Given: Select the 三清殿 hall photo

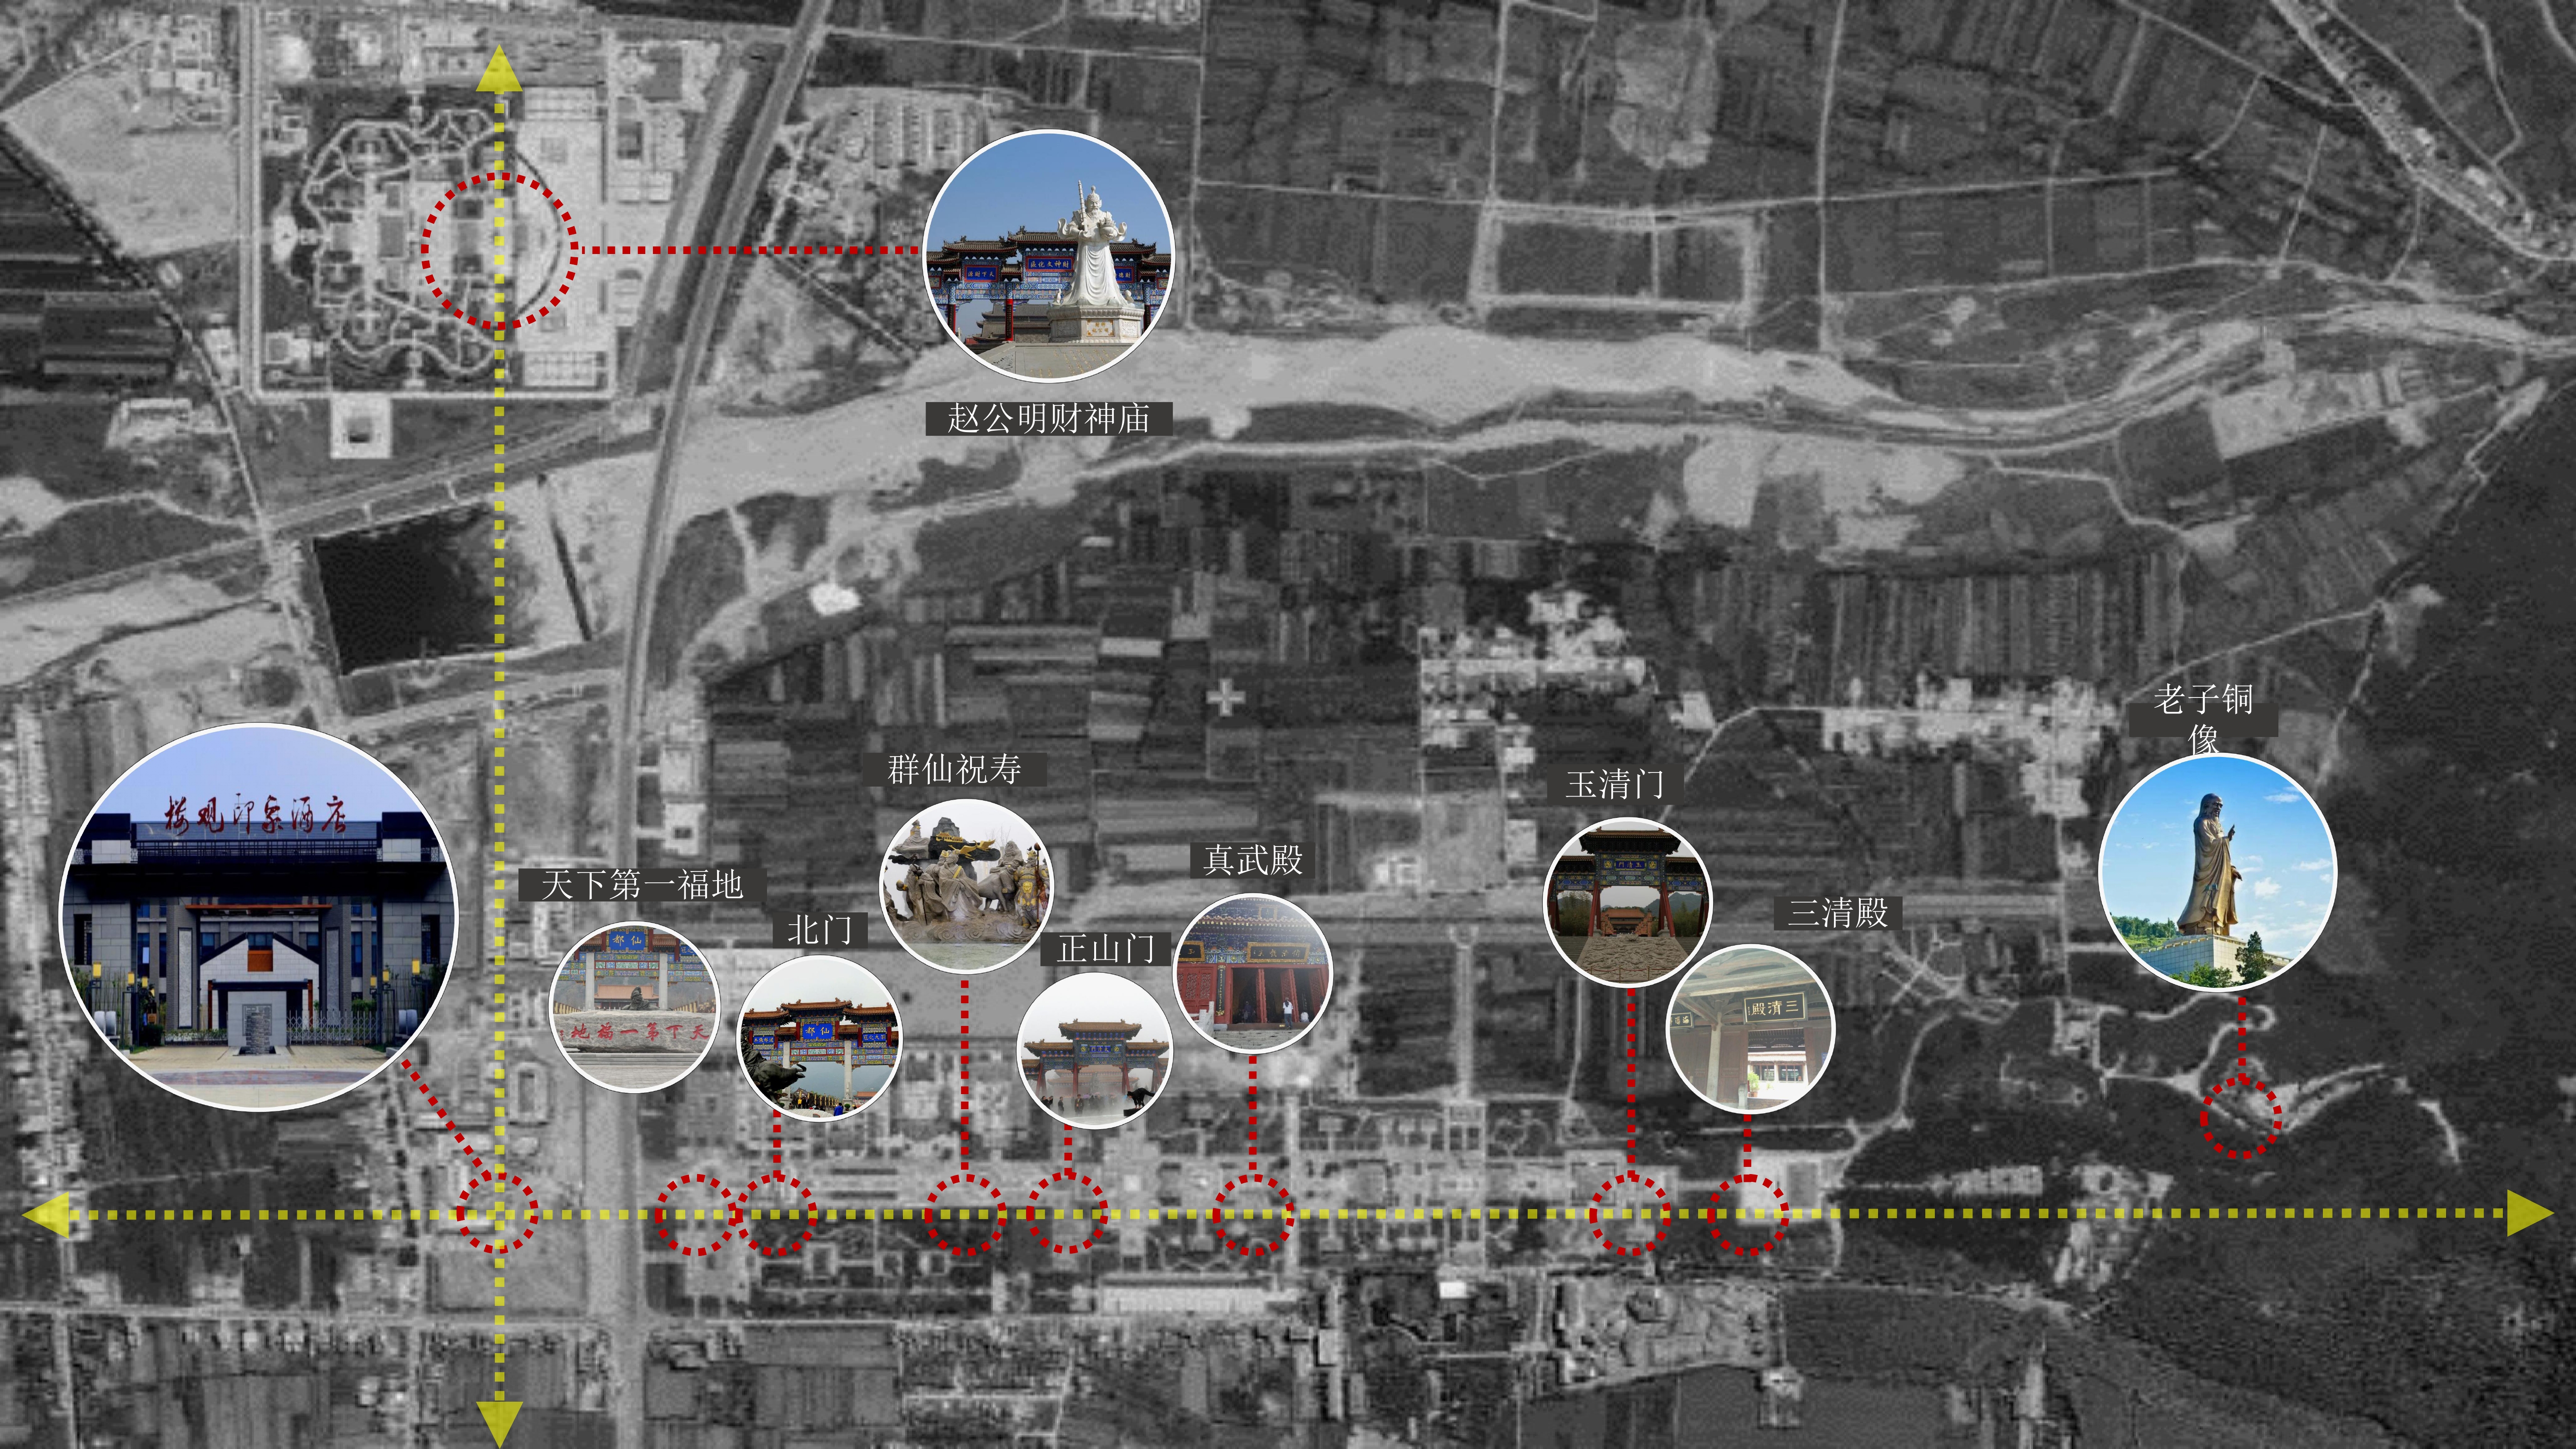Looking at the screenshot, I should pyautogui.click(x=1750, y=1029).
